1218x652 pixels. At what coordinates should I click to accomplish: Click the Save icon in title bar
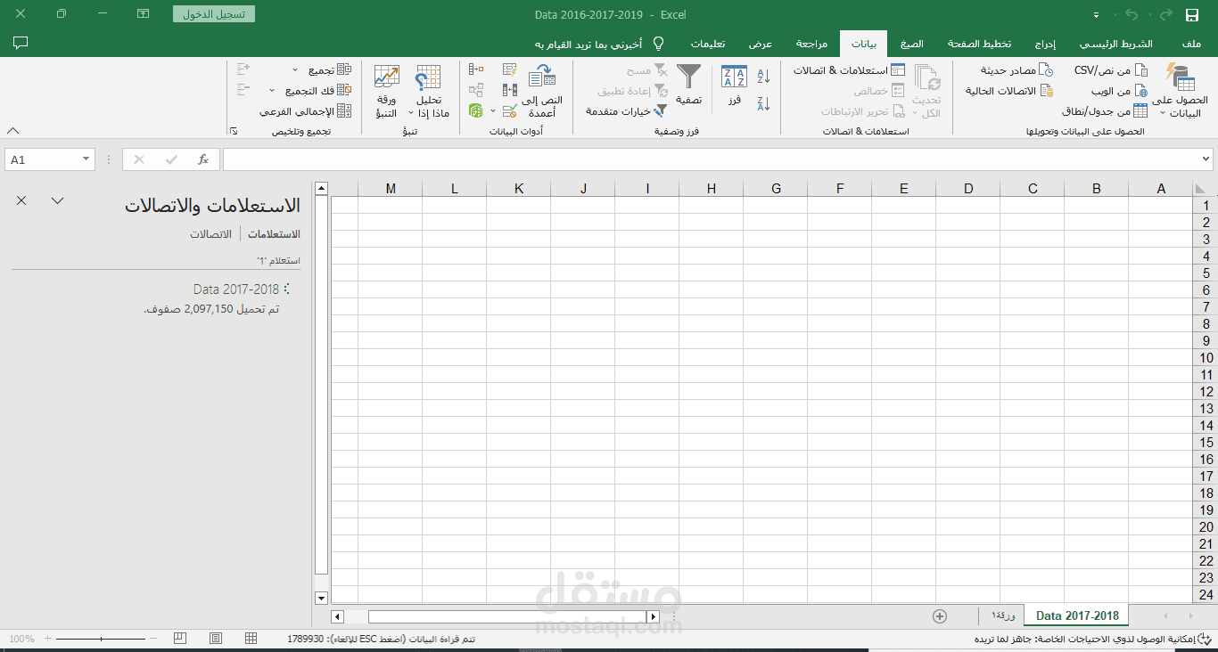1192,14
